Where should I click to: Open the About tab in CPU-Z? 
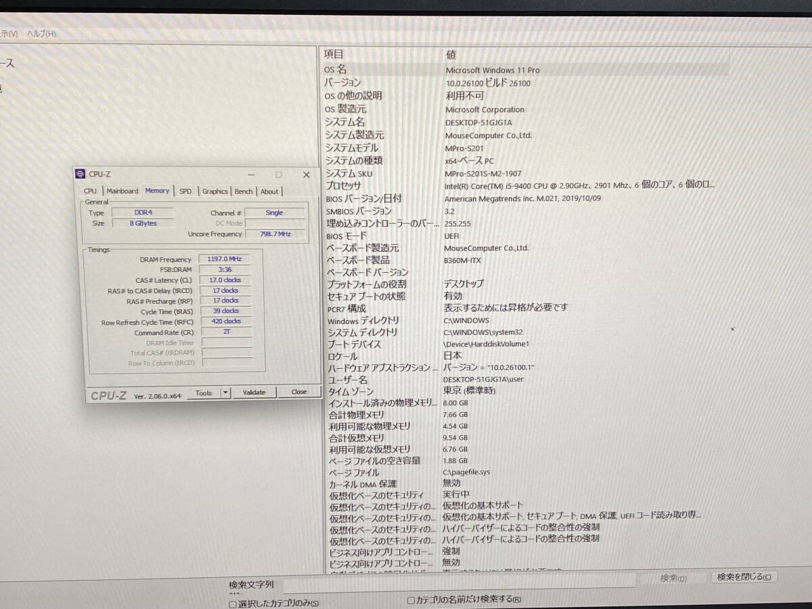pos(269,191)
